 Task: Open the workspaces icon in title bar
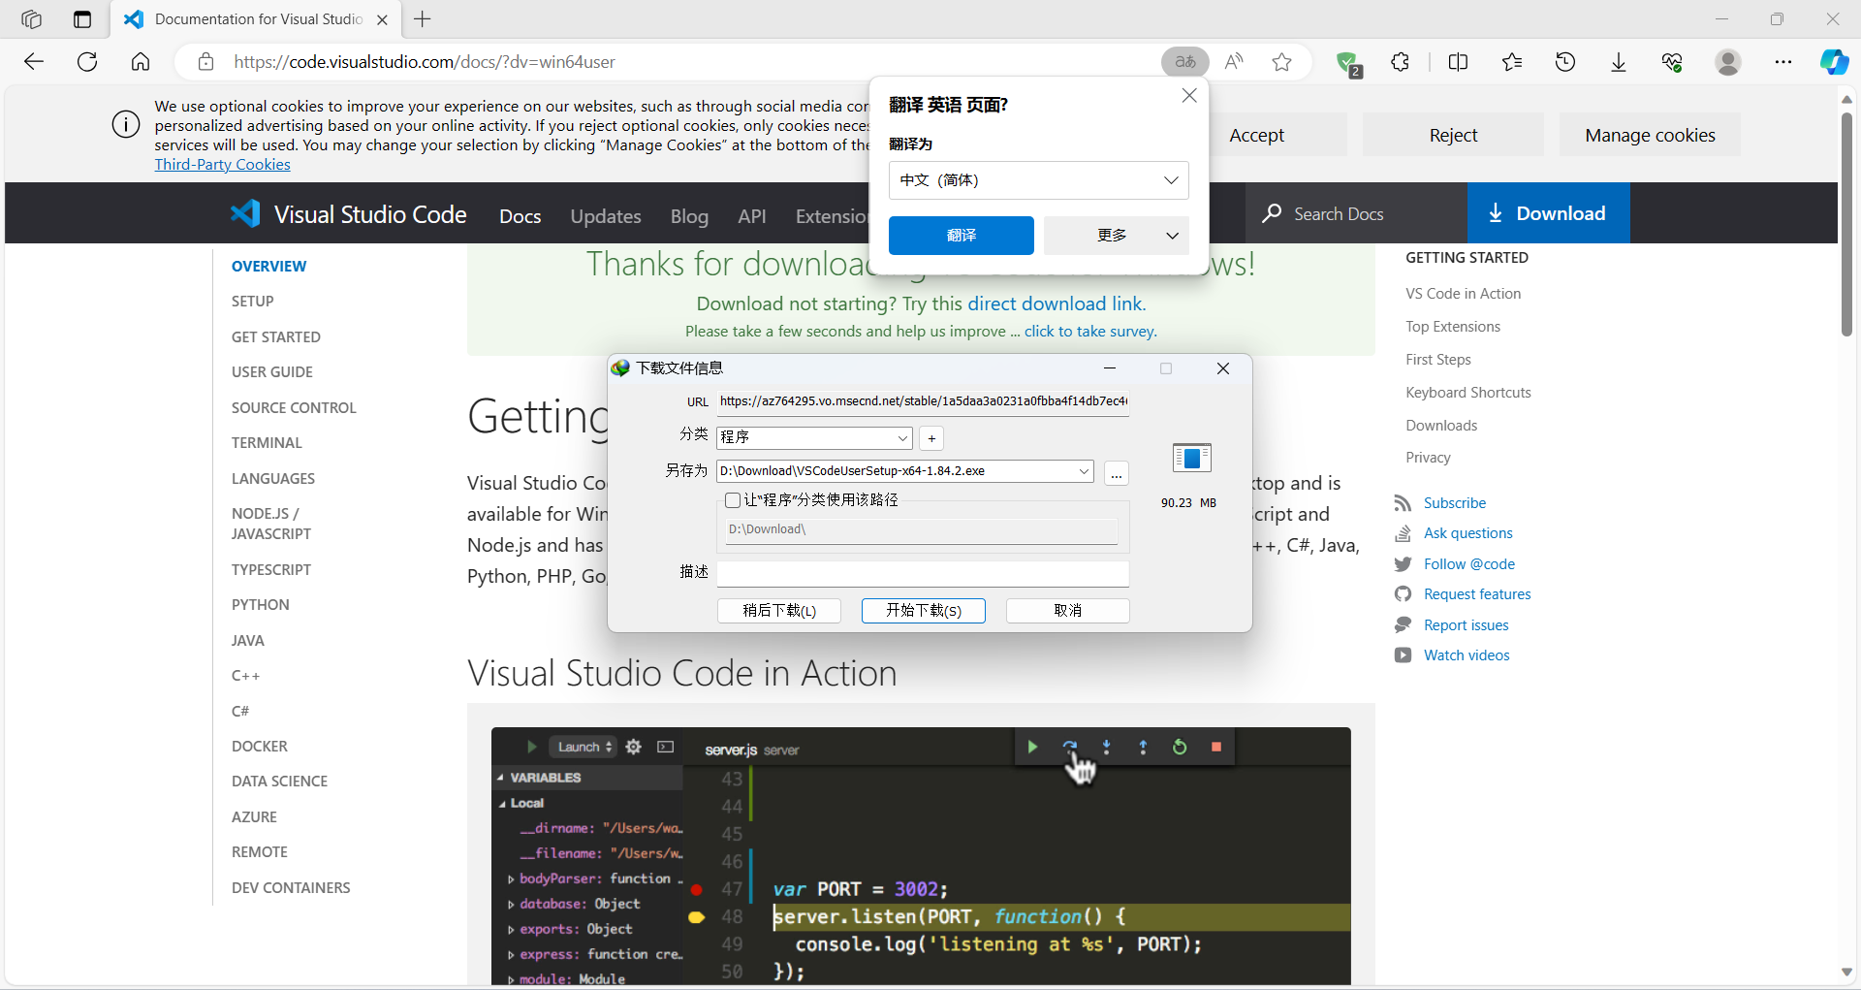31,19
